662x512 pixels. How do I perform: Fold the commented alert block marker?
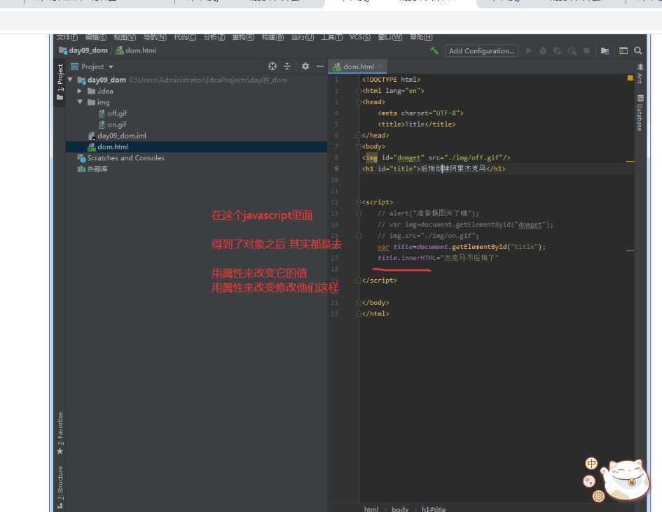359,213
